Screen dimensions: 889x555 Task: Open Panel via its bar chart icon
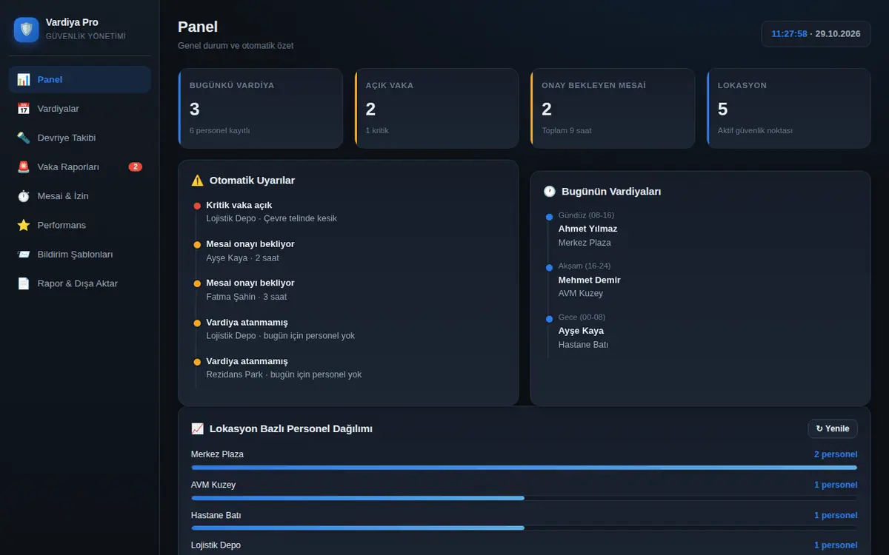[x=24, y=79]
